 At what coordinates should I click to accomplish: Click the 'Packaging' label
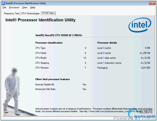point(102,68)
